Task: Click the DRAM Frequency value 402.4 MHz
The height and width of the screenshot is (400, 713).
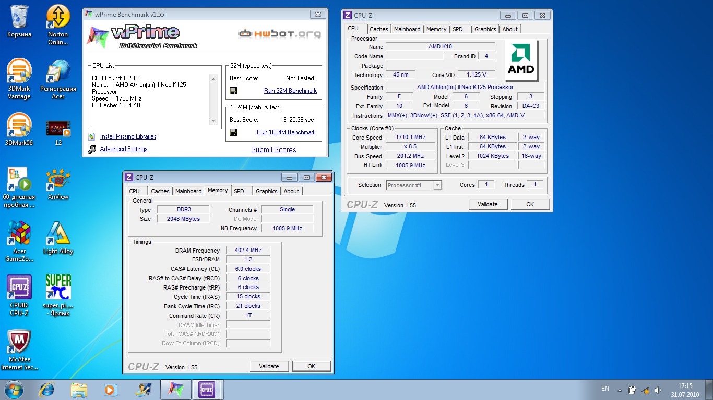Action: [x=248, y=251]
